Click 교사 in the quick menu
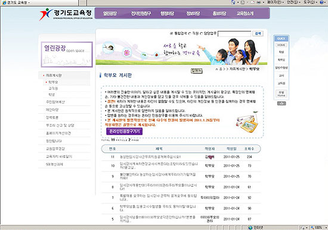 tap(281, 76)
